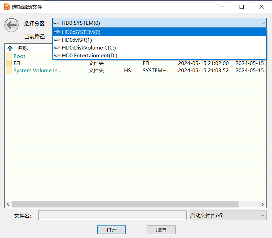Click the EFI folder icon

click(9, 63)
